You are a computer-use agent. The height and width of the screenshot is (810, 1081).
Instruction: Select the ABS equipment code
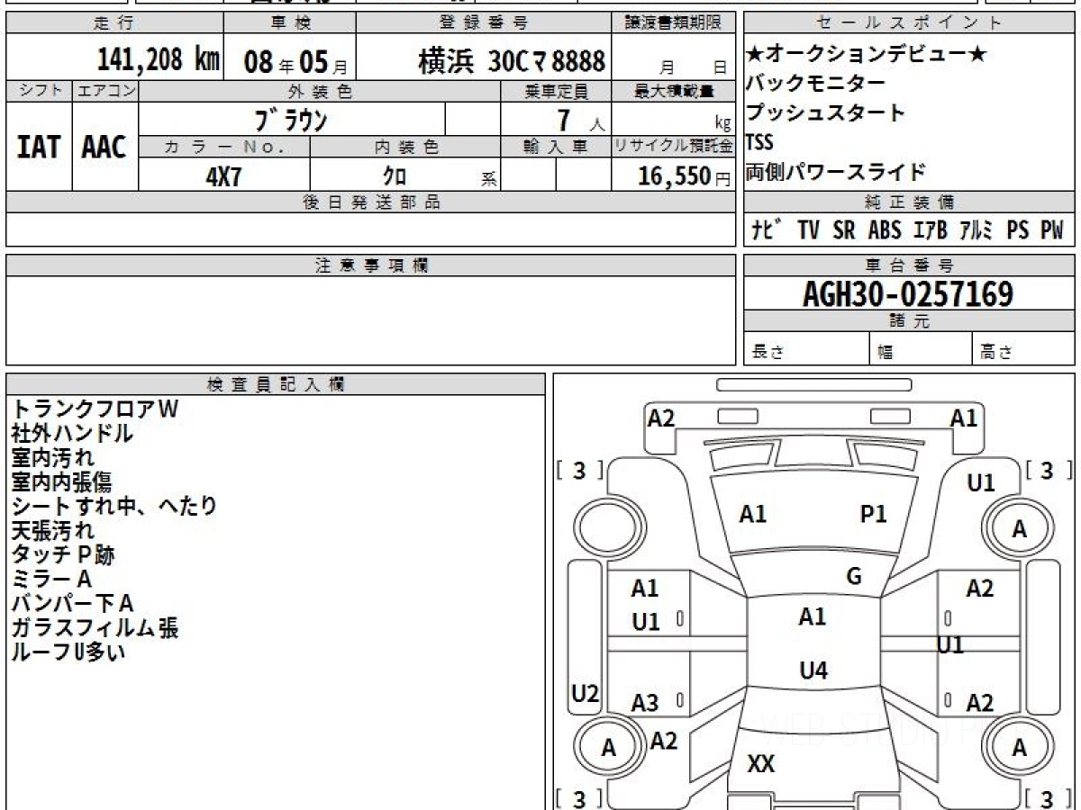(x=885, y=230)
